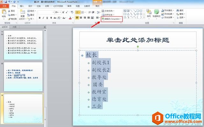Select the text box shape in gallery
The image size is (204, 127).
click(125, 11)
